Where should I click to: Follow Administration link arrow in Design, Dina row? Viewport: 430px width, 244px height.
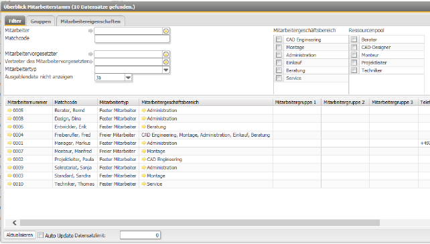pyautogui.click(x=144, y=119)
